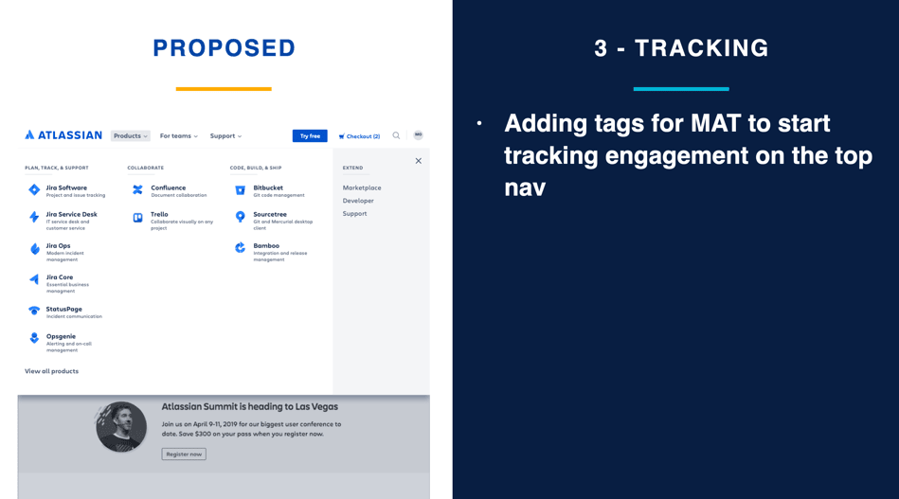The image size is (899, 499).
Task: Click the StatusPage icon
Action: [34, 311]
